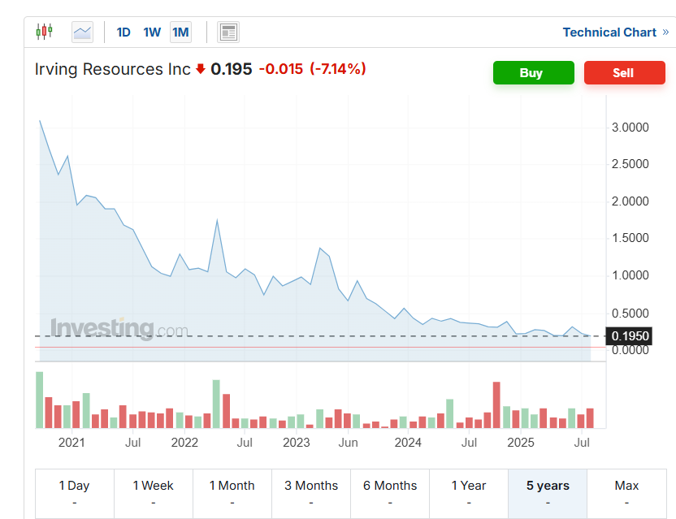
Task: Select the area chart type icon
Action: [x=82, y=32]
